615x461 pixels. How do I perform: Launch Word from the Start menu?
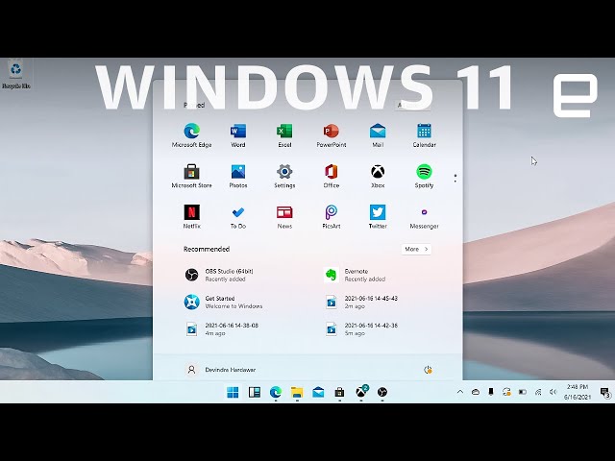[x=238, y=135]
